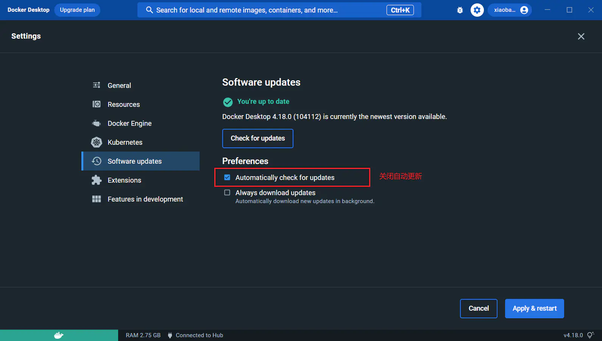The image size is (602, 341).
Task: Click the user avatar icon
Action: (x=524, y=10)
